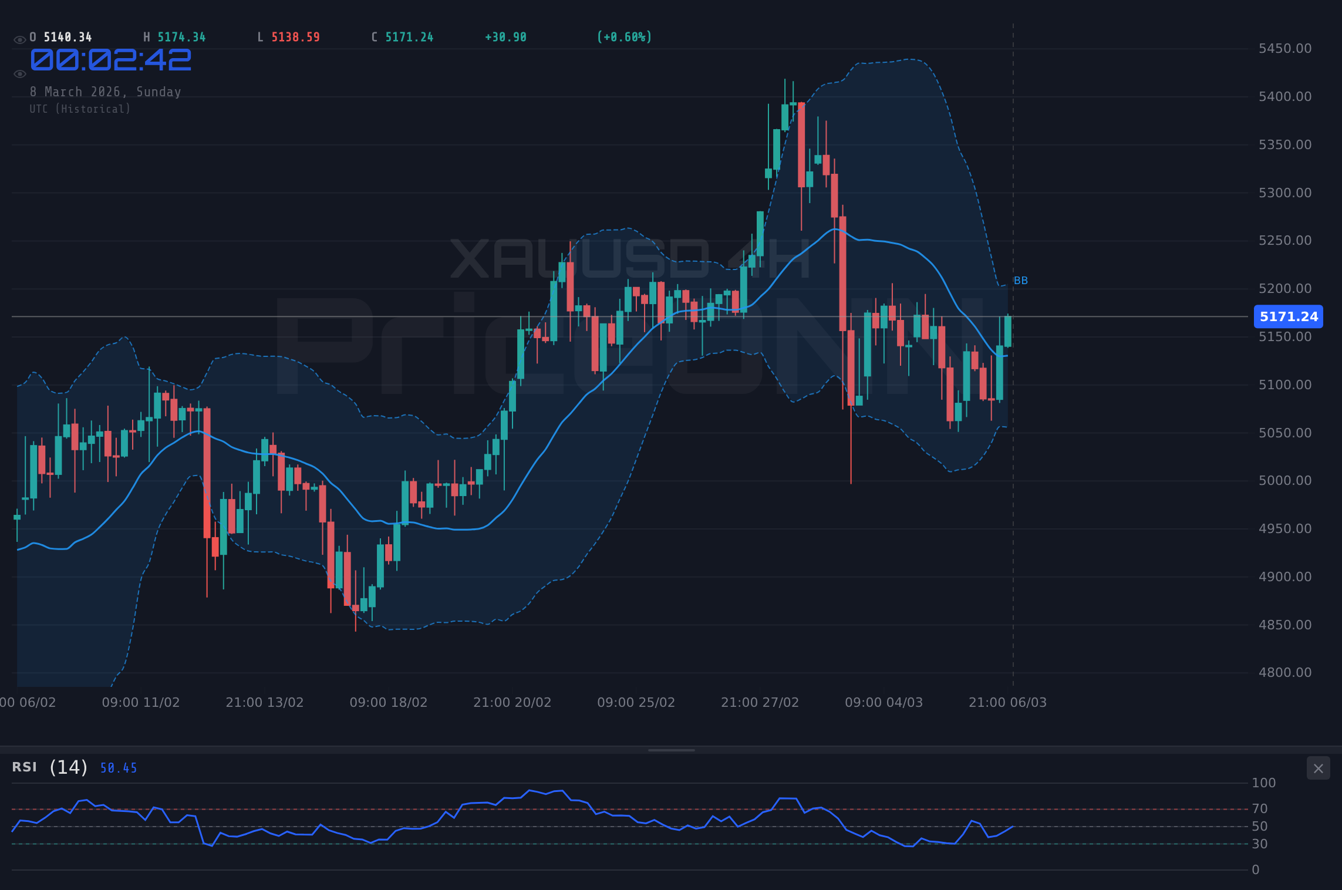
Task: Click the low price value 5138.59
Action: coord(295,38)
